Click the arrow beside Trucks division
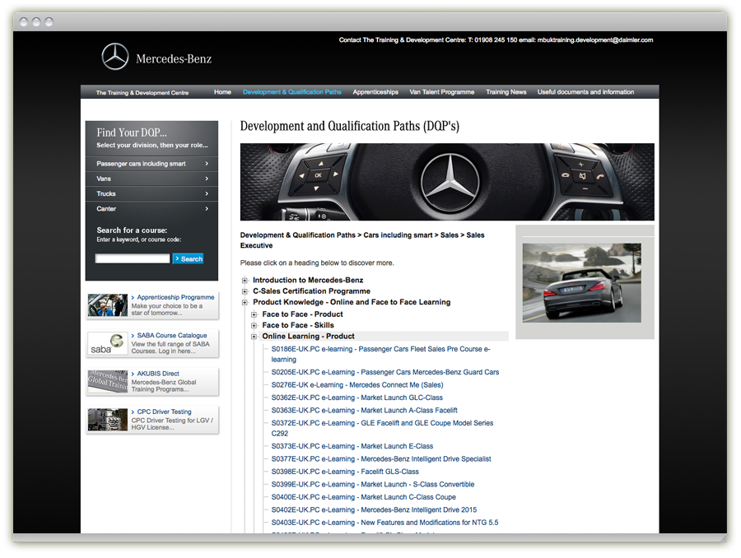This screenshot has height=558, width=741. coord(207,194)
